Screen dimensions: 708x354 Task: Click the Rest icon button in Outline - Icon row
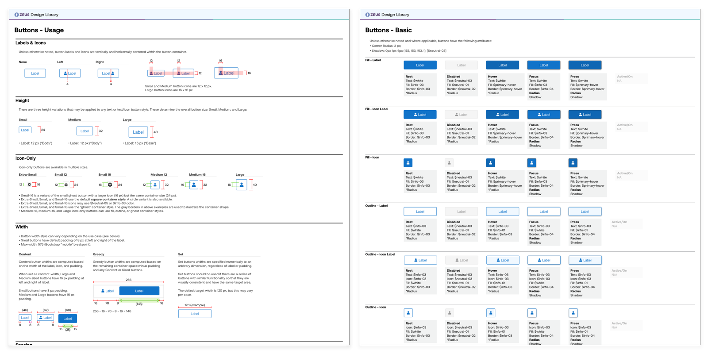pos(408,313)
